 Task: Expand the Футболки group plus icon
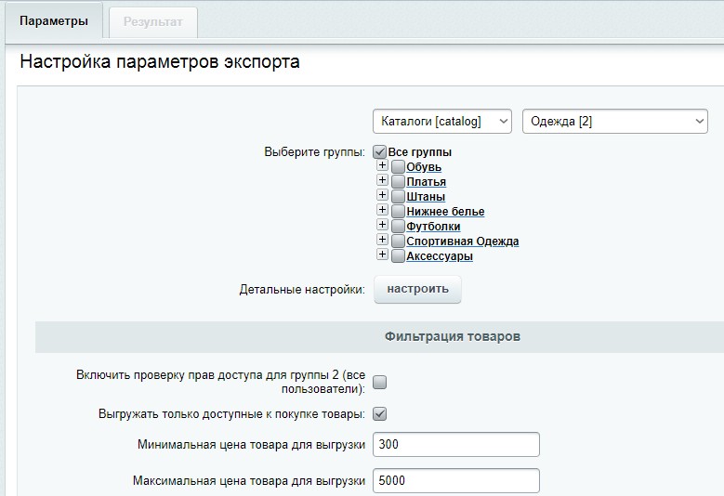click(382, 226)
